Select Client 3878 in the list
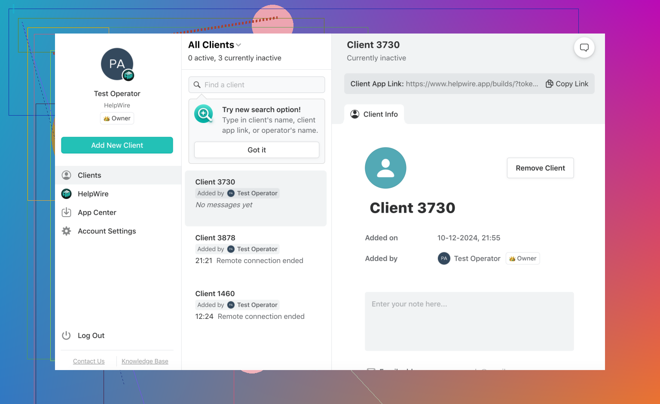Image resolution: width=660 pixels, height=404 pixels. click(x=256, y=254)
